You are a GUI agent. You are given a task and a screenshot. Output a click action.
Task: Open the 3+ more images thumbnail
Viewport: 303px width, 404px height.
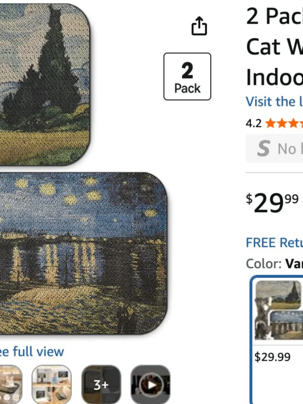point(101,384)
